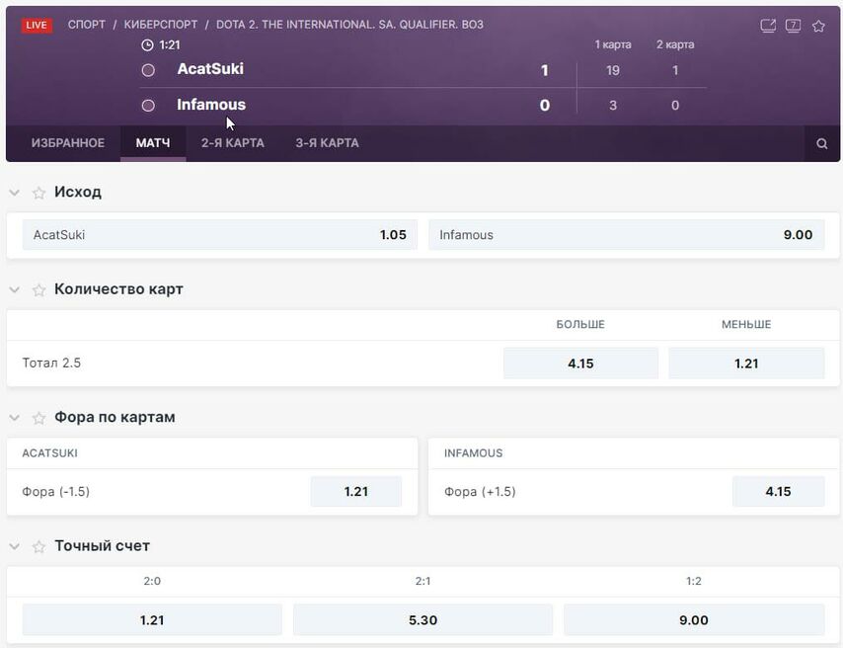
Task: Click the Точный счет section title
Action: click(102, 545)
